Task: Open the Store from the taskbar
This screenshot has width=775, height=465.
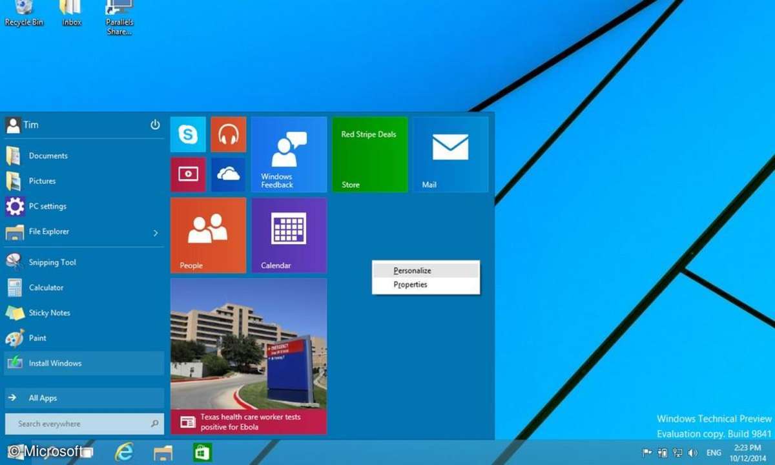Action: pyautogui.click(x=203, y=452)
